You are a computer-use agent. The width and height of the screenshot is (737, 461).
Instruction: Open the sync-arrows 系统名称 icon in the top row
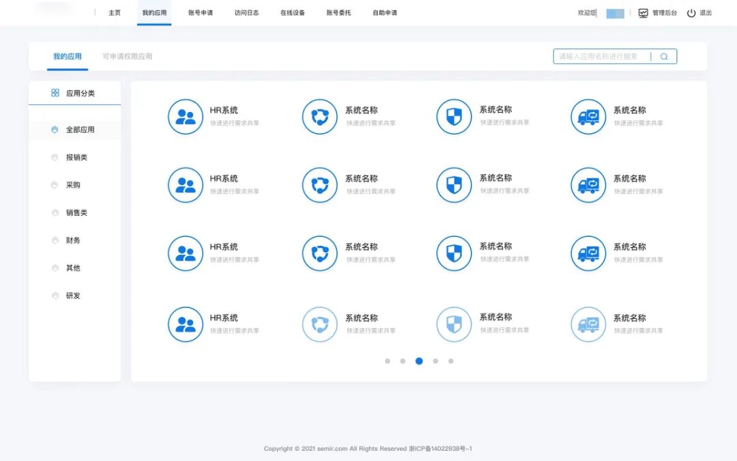click(x=319, y=117)
